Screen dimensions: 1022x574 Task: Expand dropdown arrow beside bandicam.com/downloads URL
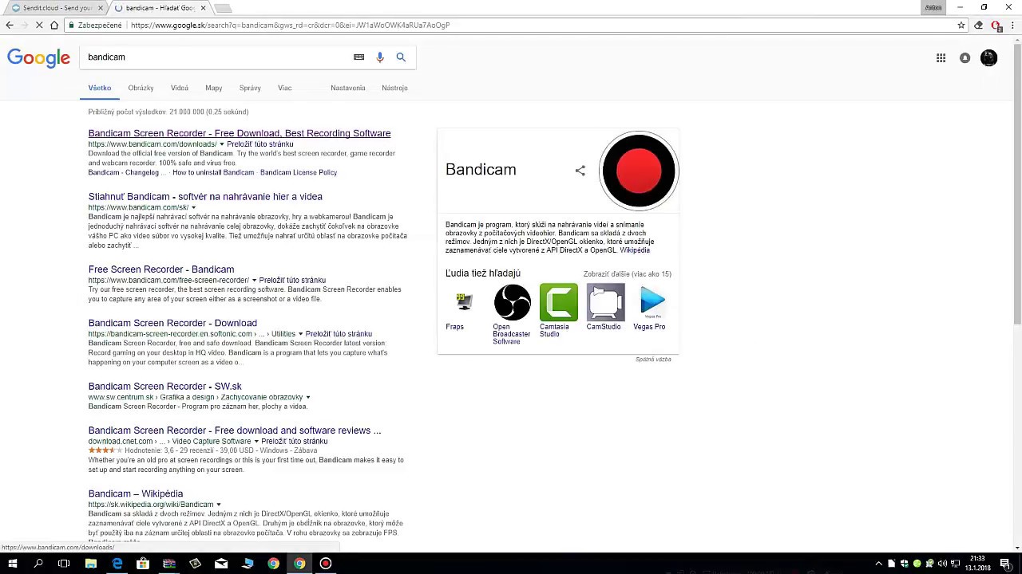click(222, 144)
